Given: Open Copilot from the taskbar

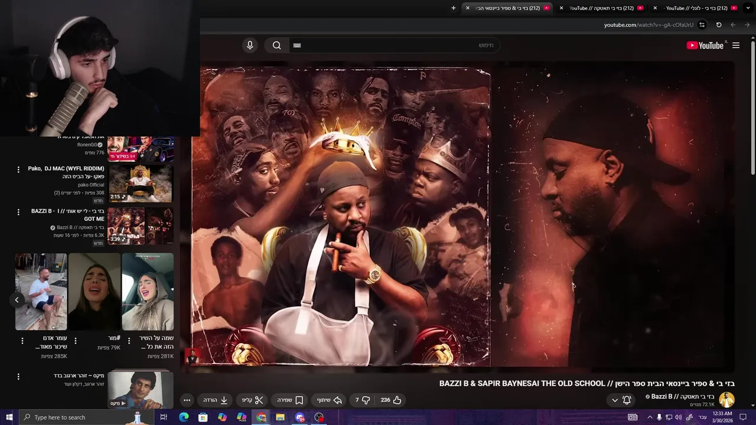Looking at the screenshot, I should pos(222,417).
